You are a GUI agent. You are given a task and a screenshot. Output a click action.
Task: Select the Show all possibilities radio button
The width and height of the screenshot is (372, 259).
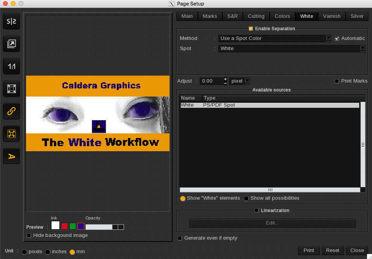pyautogui.click(x=246, y=199)
